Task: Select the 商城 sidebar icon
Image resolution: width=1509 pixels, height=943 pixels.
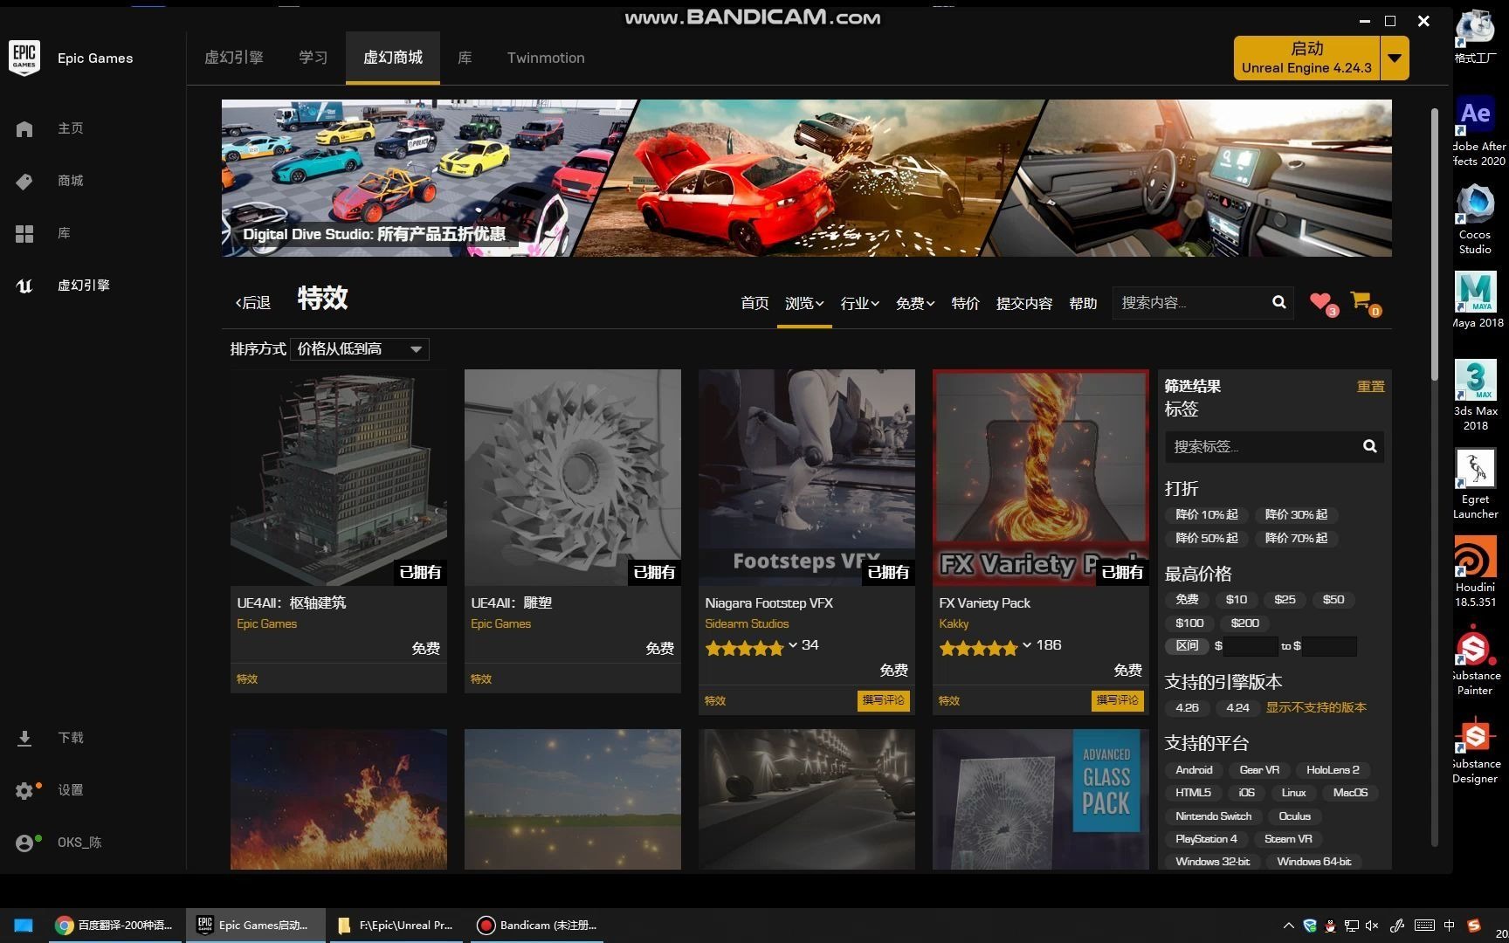Action: click(x=24, y=181)
